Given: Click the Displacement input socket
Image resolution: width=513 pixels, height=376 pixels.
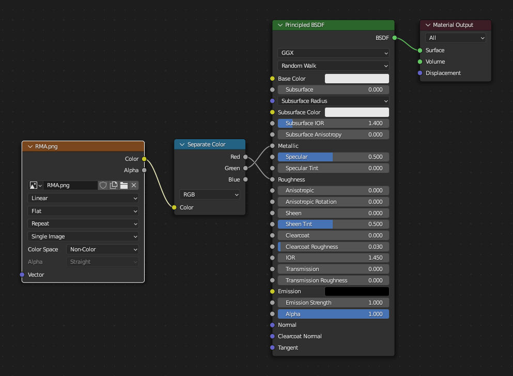Looking at the screenshot, I should point(420,73).
